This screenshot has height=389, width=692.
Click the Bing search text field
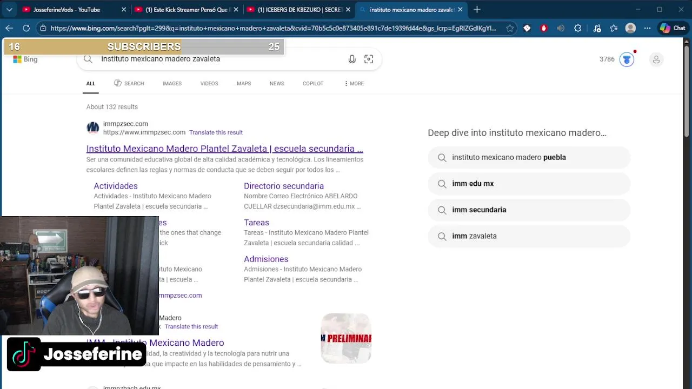[222, 59]
